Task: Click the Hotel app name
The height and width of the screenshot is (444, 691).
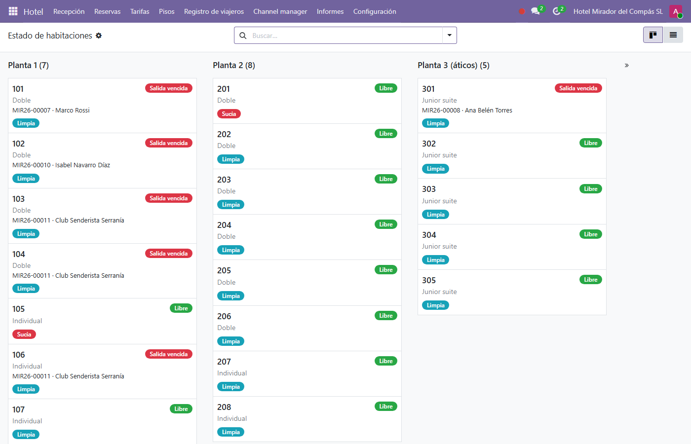Action: [x=34, y=11]
